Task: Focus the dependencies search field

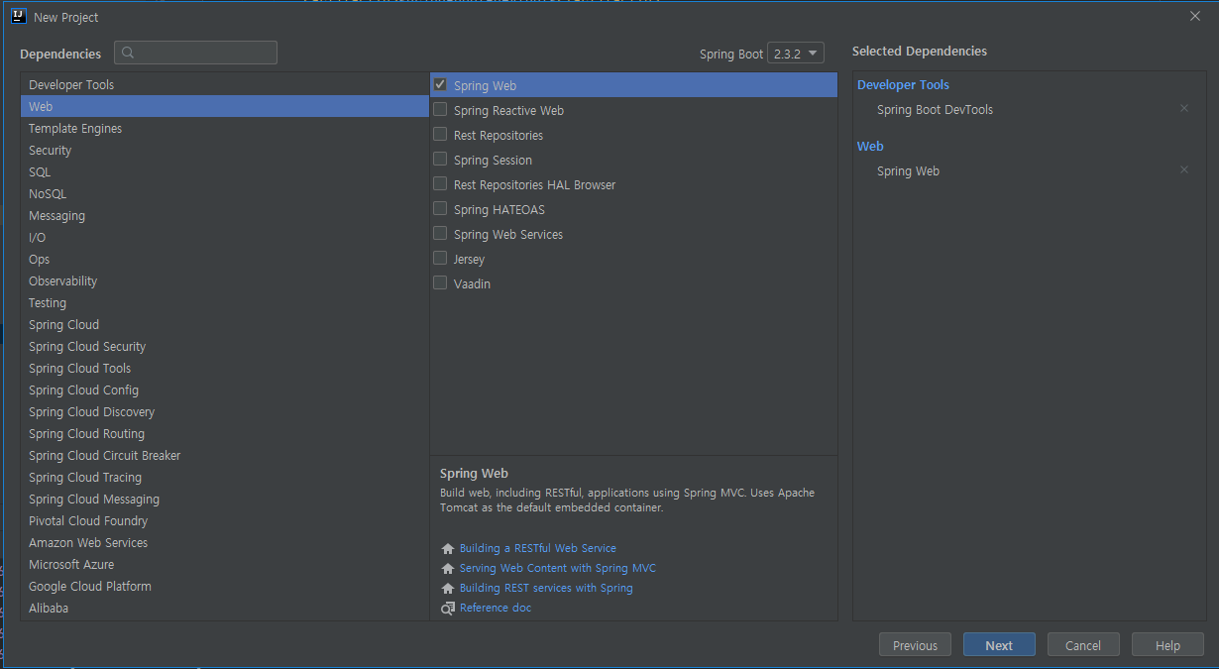Action: pyautogui.click(x=195, y=53)
